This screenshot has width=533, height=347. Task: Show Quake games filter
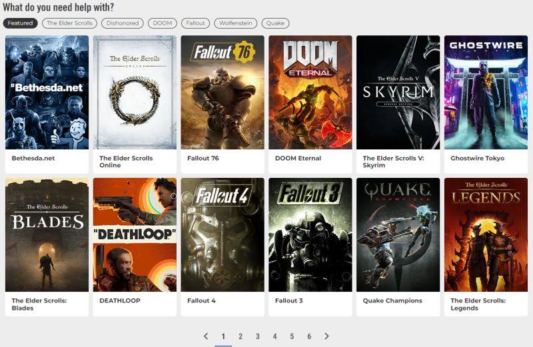point(275,23)
